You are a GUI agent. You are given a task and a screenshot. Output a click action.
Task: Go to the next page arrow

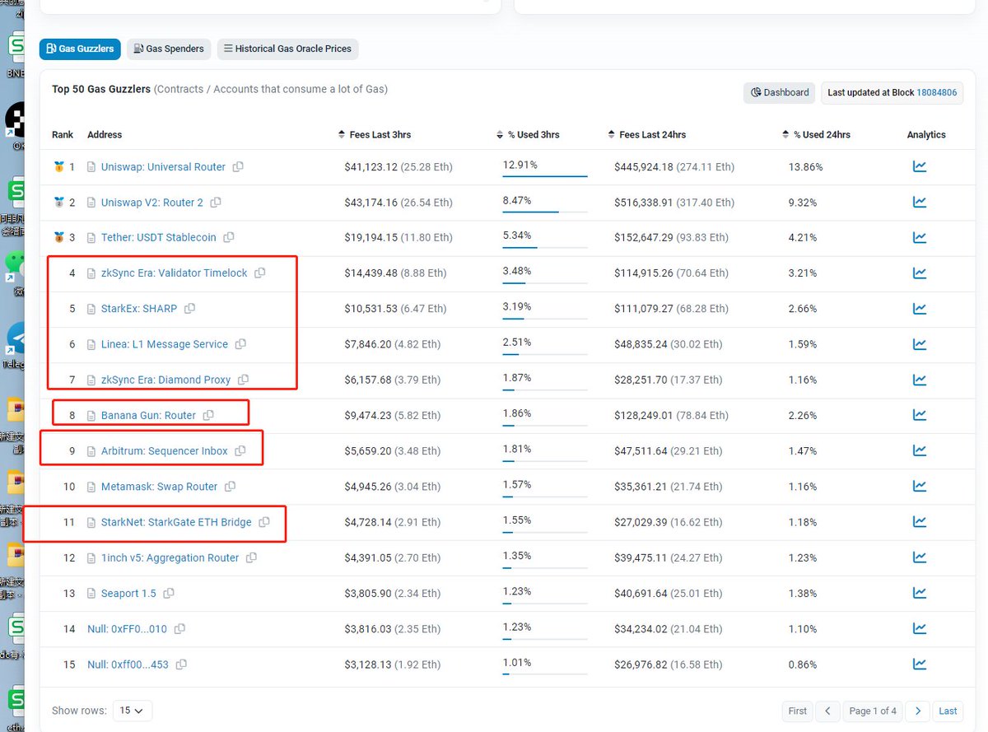coord(918,711)
